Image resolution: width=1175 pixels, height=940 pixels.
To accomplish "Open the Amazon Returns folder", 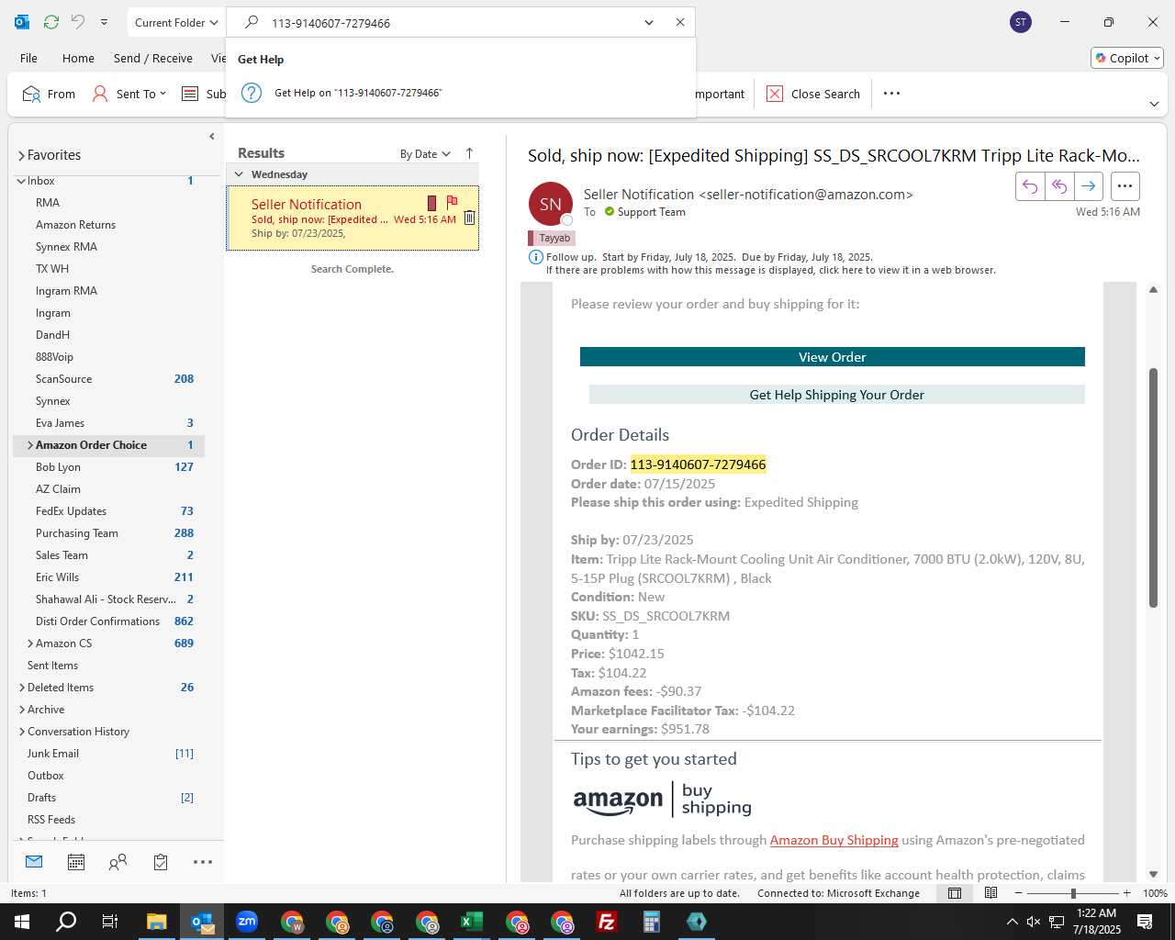I will point(75,225).
